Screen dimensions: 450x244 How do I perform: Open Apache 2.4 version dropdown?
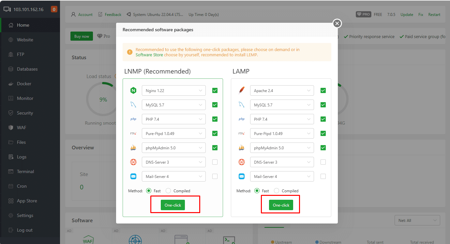(x=282, y=90)
